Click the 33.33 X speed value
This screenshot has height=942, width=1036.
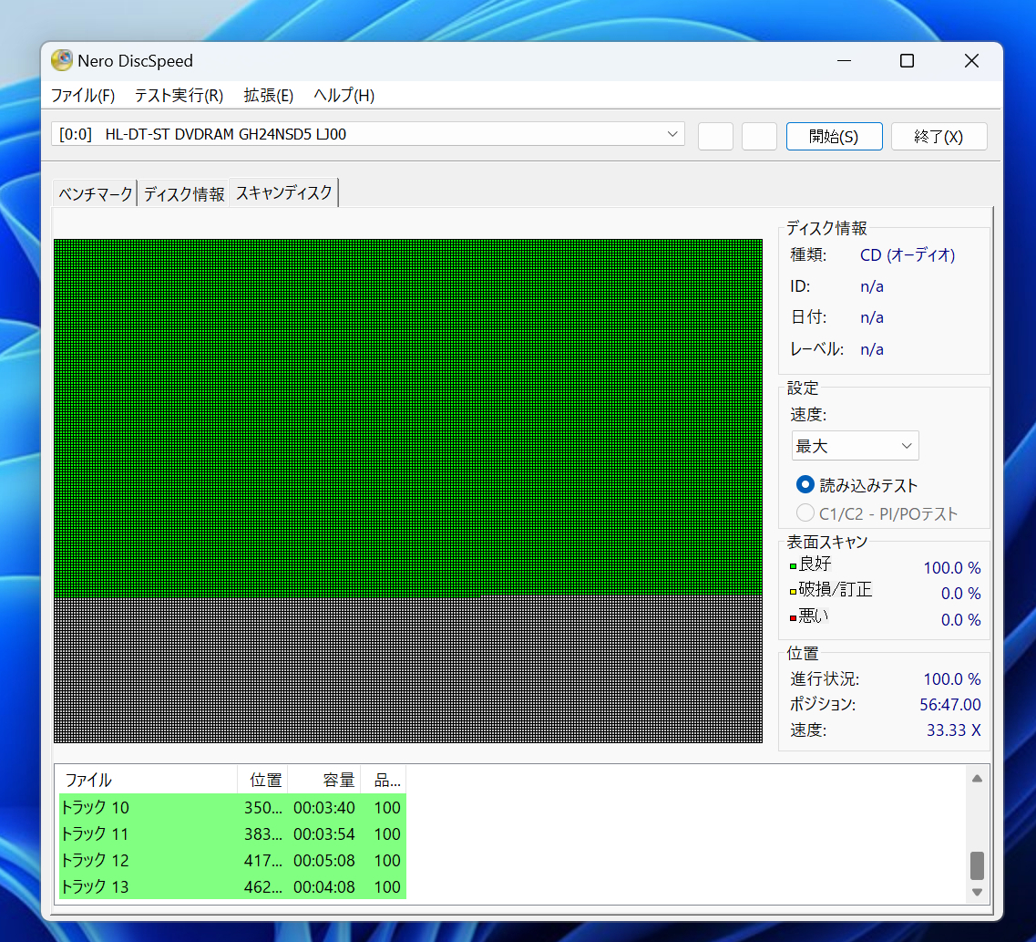tap(953, 730)
